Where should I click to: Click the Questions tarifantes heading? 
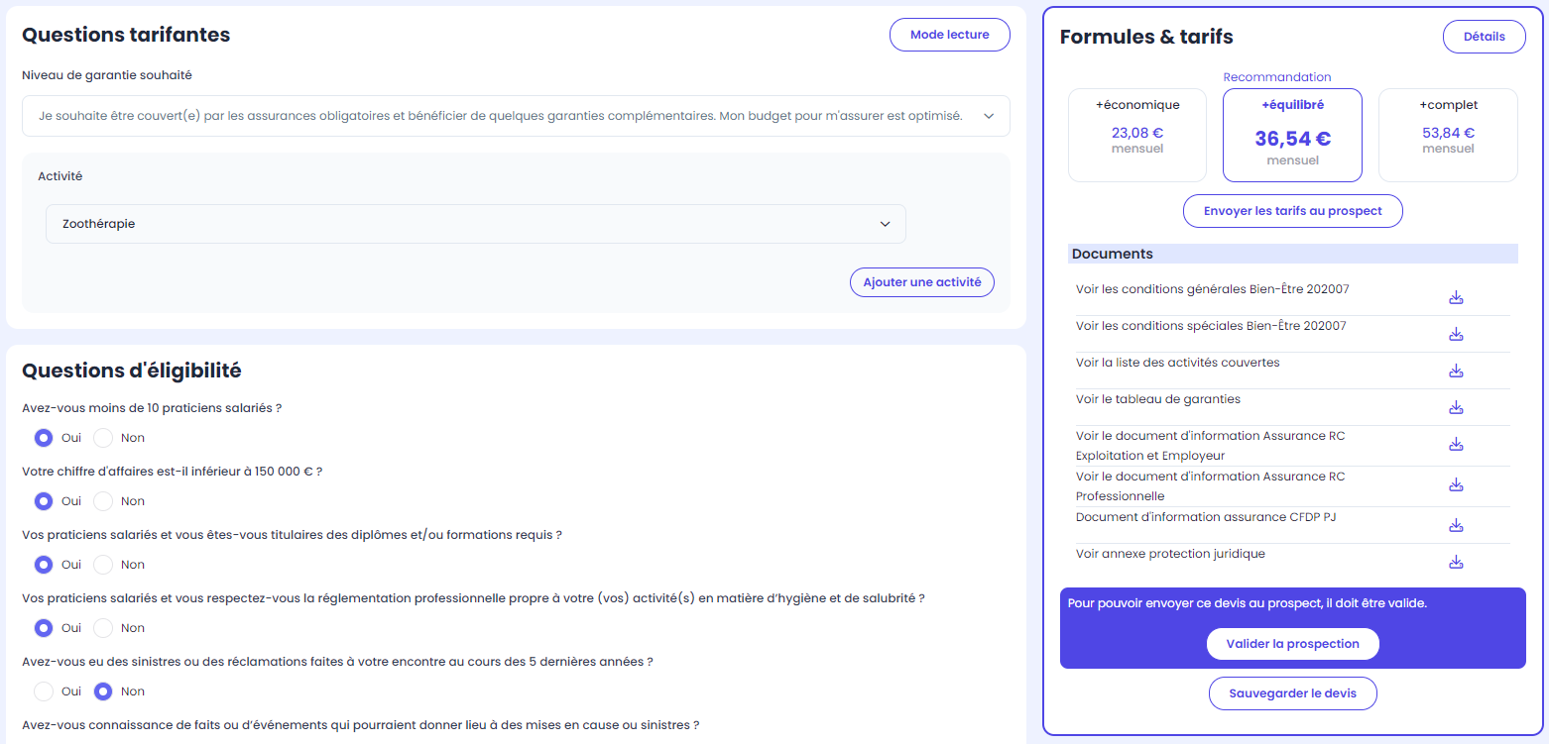(x=126, y=35)
